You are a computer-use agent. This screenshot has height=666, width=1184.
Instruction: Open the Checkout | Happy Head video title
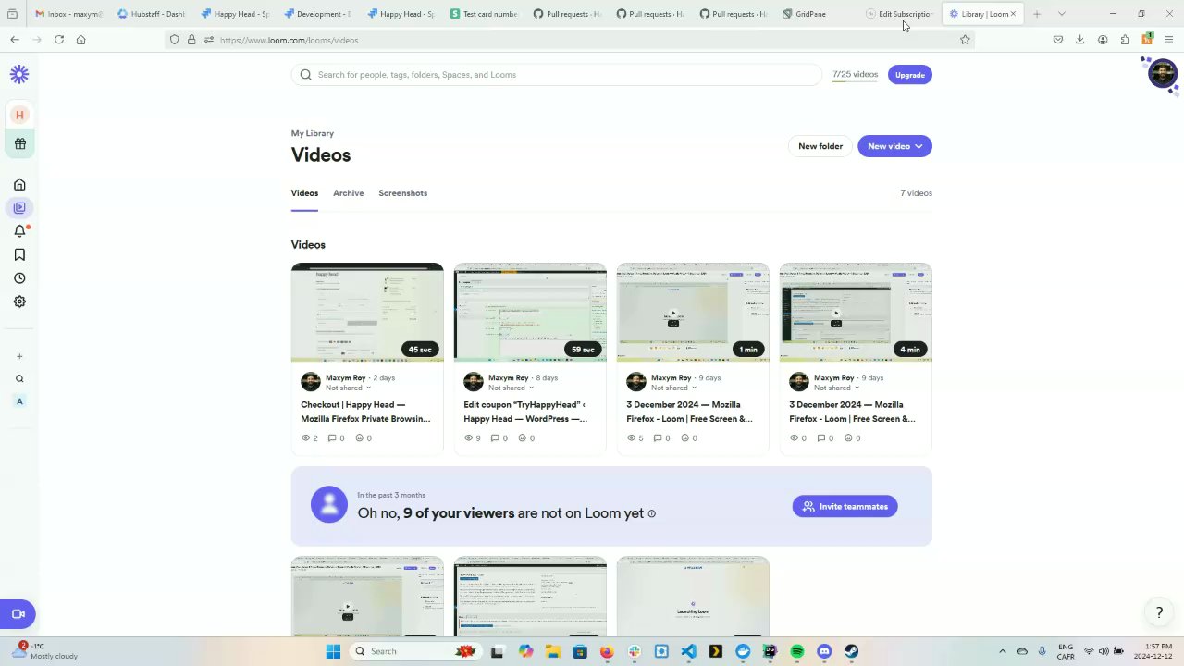tap(365, 412)
